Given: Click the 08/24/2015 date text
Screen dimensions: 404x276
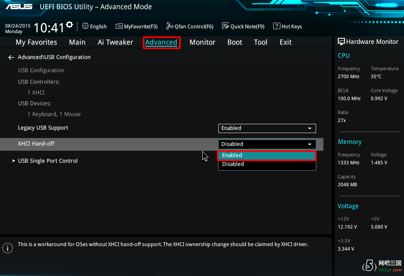Looking at the screenshot, I should (18, 26).
